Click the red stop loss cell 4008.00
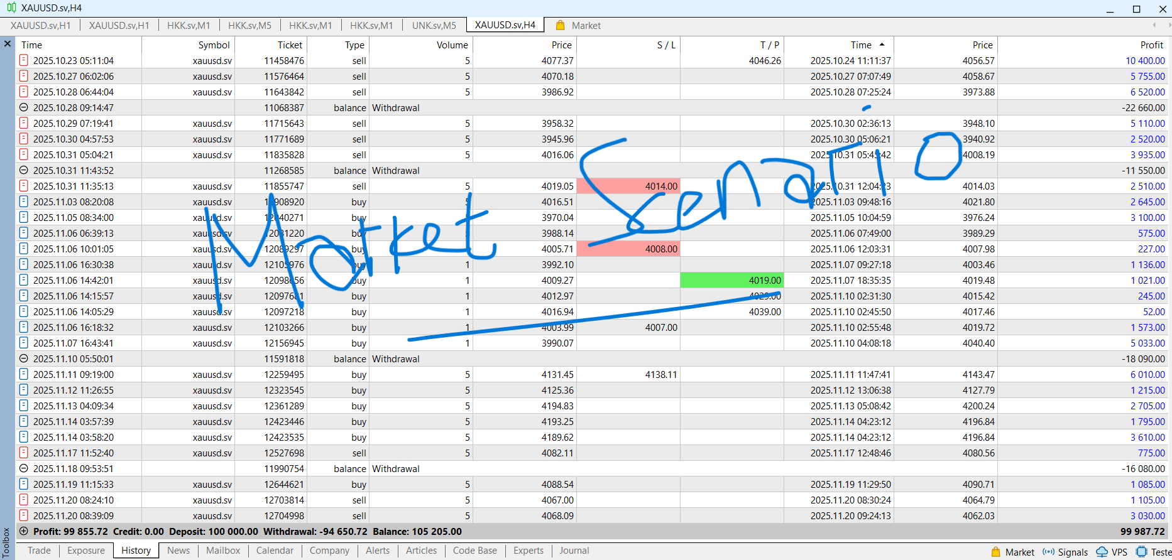 tap(628, 249)
